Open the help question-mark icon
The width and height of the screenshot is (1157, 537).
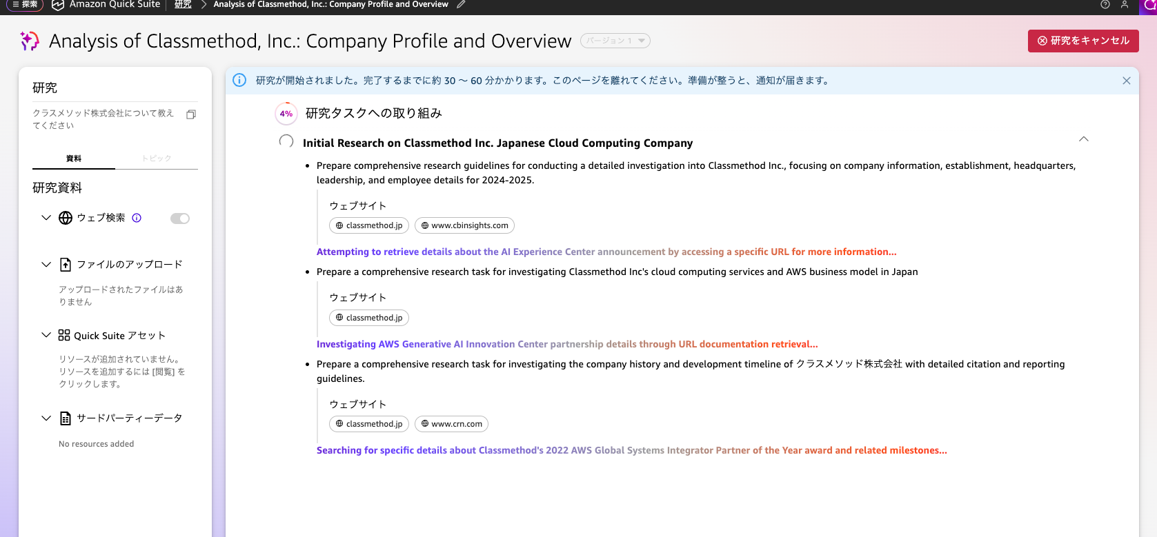(1105, 5)
